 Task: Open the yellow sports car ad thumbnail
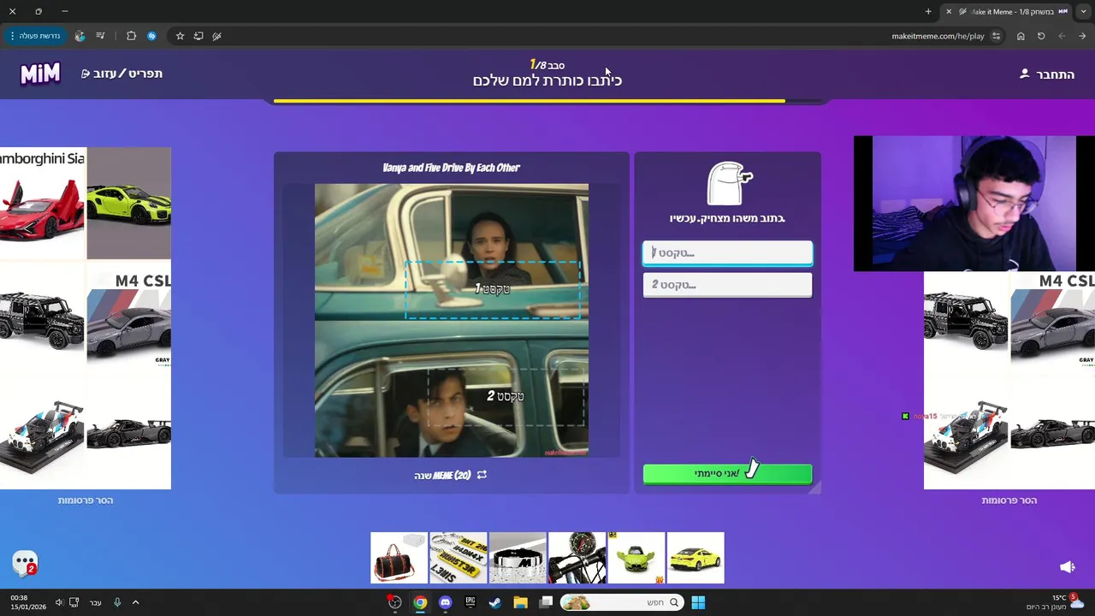[x=695, y=558]
